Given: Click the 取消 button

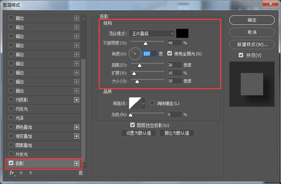Looking at the screenshot, I should coord(252,32).
